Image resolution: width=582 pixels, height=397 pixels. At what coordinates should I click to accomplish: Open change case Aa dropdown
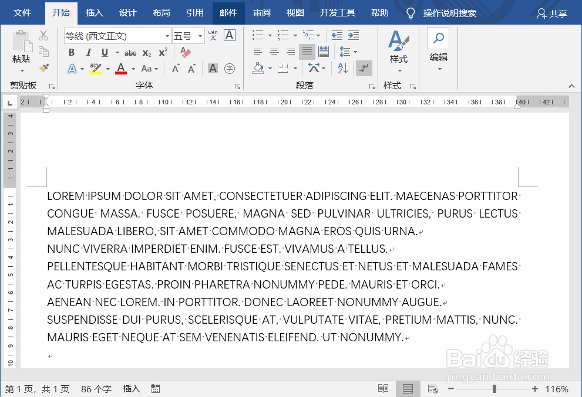click(x=150, y=69)
